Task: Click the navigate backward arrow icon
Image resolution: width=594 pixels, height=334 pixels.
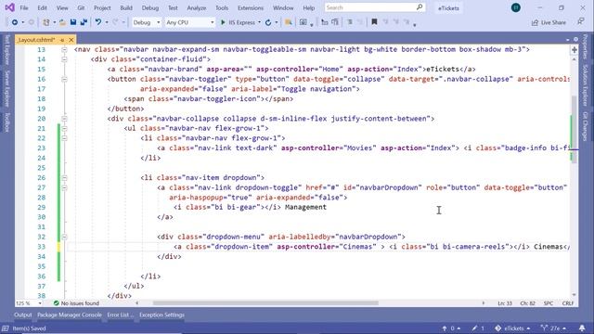Action: 15,22
